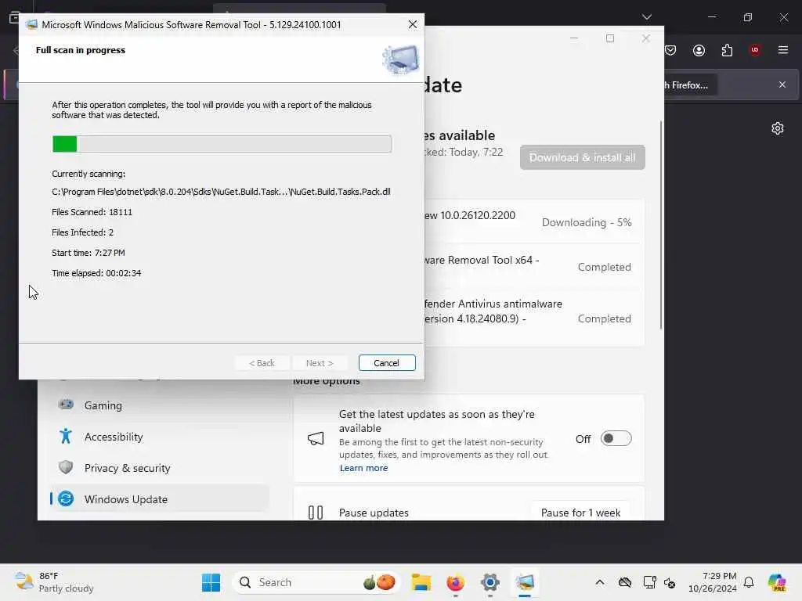
Task: Open Settings from taskbar
Action: 490,582
